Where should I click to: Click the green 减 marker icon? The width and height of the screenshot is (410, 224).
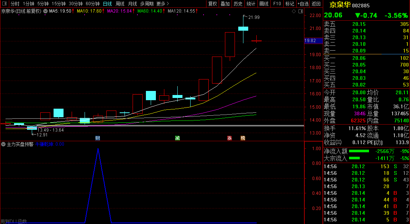coord(178,138)
